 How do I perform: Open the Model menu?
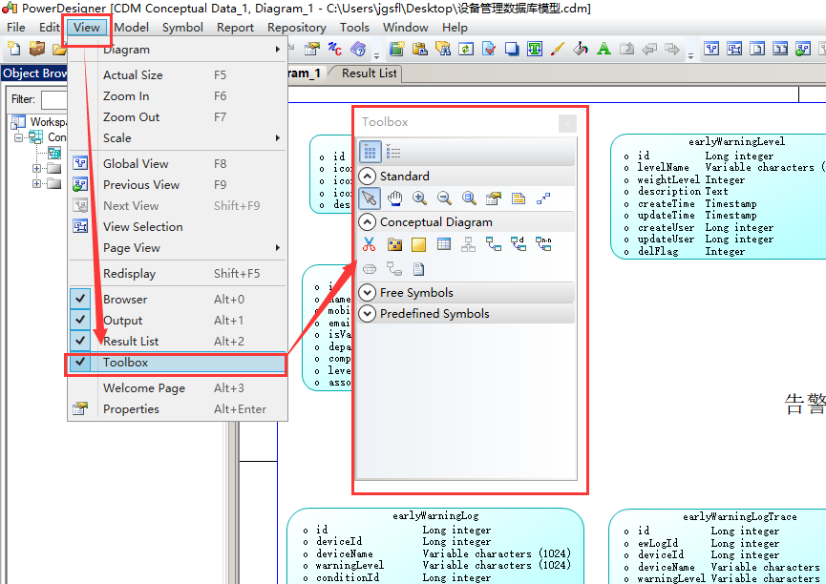pyautogui.click(x=131, y=28)
